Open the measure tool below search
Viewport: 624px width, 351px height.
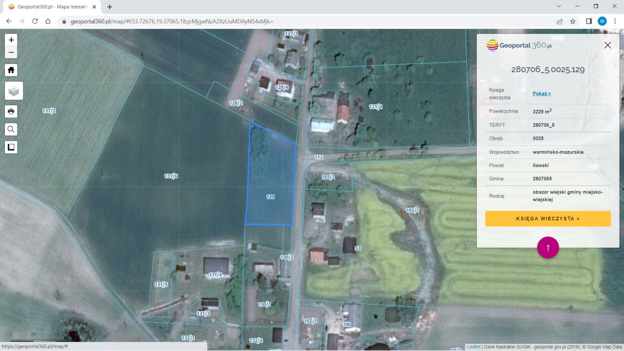click(x=11, y=147)
